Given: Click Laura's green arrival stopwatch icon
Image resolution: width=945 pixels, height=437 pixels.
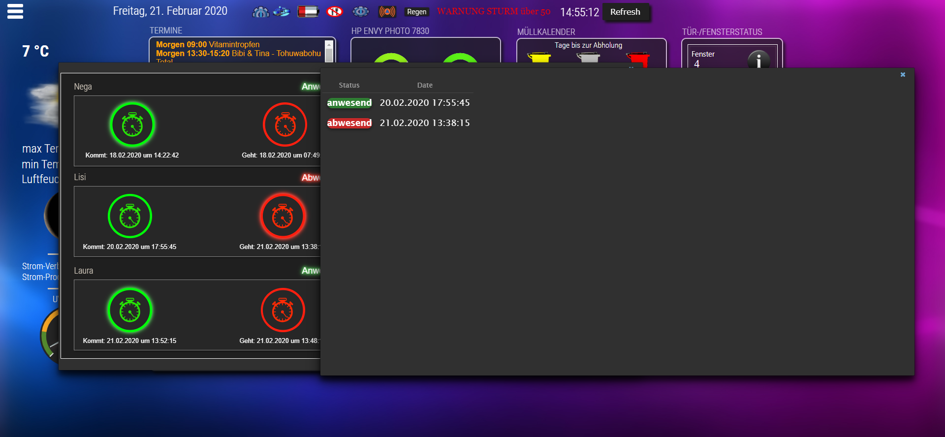Looking at the screenshot, I should tap(130, 311).
